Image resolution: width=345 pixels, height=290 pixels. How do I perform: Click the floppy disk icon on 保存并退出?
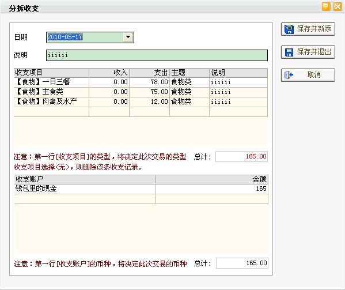(x=289, y=52)
